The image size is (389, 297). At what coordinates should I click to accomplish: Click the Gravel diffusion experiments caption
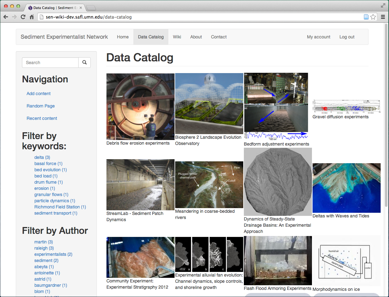coord(340,117)
